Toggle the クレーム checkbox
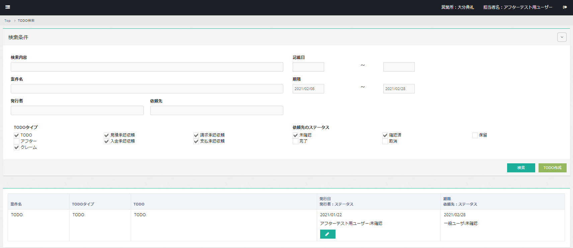This screenshot has width=573, height=248. pyautogui.click(x=16, y=147)
